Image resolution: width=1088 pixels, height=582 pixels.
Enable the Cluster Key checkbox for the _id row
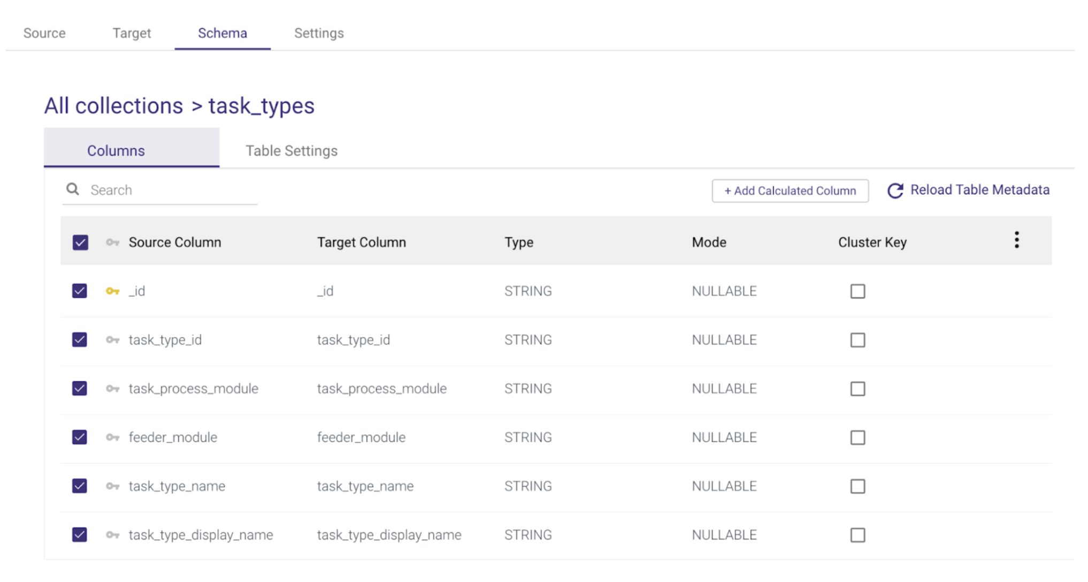[857, 291]
